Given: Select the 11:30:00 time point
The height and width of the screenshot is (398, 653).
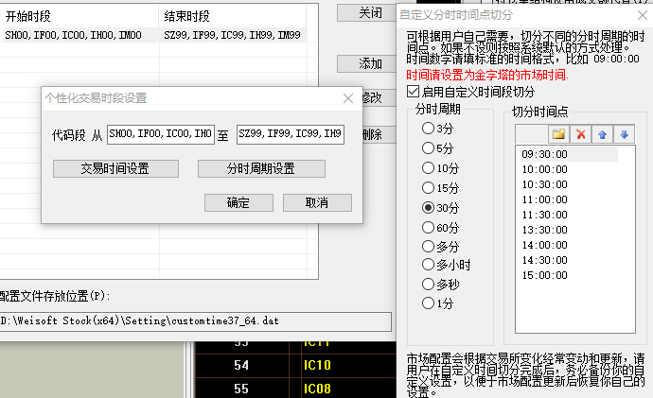Looking at the screenshot, I should [545, 215].
